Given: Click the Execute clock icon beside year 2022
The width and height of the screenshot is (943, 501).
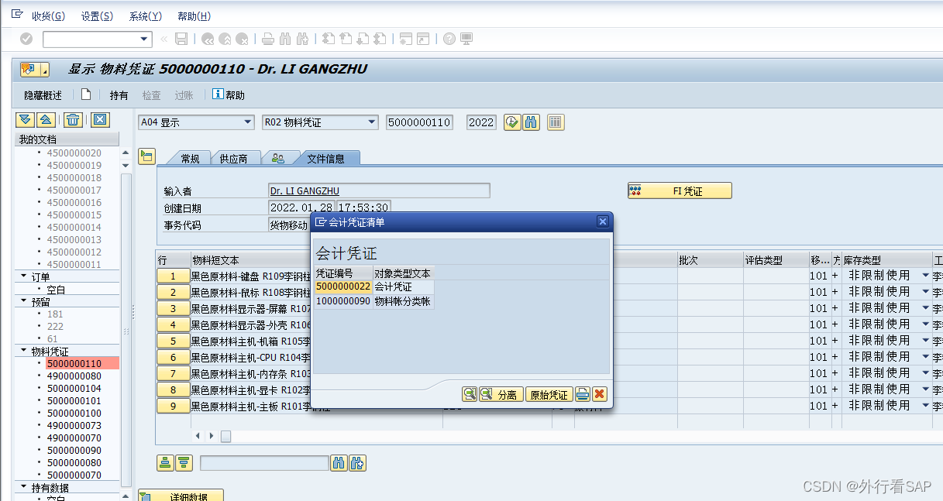Looking at the screenshot, I should 512,122.
